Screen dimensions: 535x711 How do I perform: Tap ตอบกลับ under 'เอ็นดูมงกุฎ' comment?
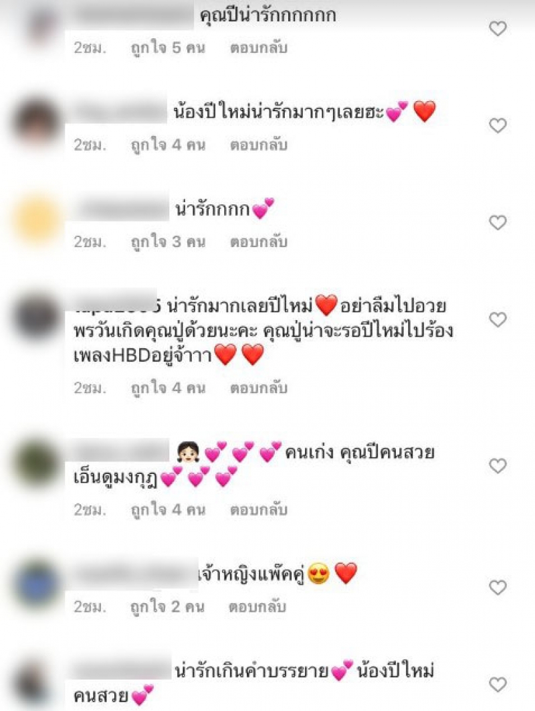pyautogui.click(x=259, y=510)
